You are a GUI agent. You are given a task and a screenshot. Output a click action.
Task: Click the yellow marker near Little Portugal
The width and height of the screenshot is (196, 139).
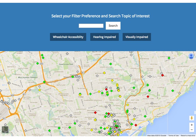(x=92, y=130)
